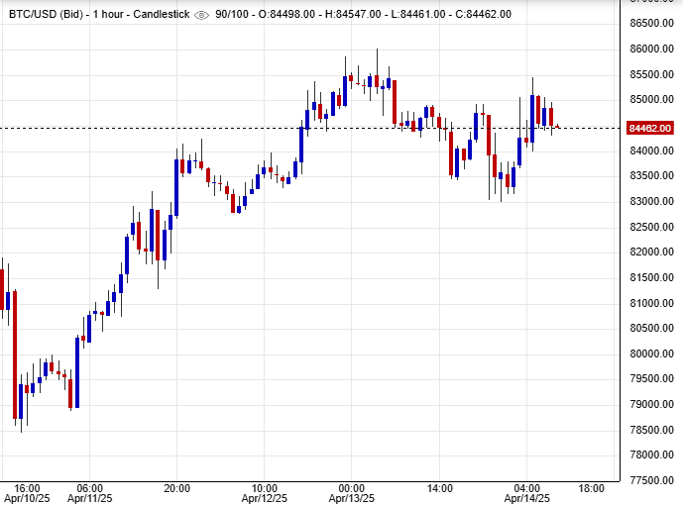The width and height of the screenshot is (683, 505).
Task: Toggle the eye icon in chart header
Action: pyautogui.click(x=202, y=14)
